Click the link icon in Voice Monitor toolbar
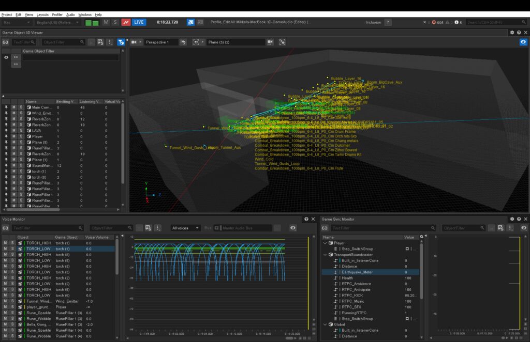Screen dimensions: 530x342 [5, 228]
